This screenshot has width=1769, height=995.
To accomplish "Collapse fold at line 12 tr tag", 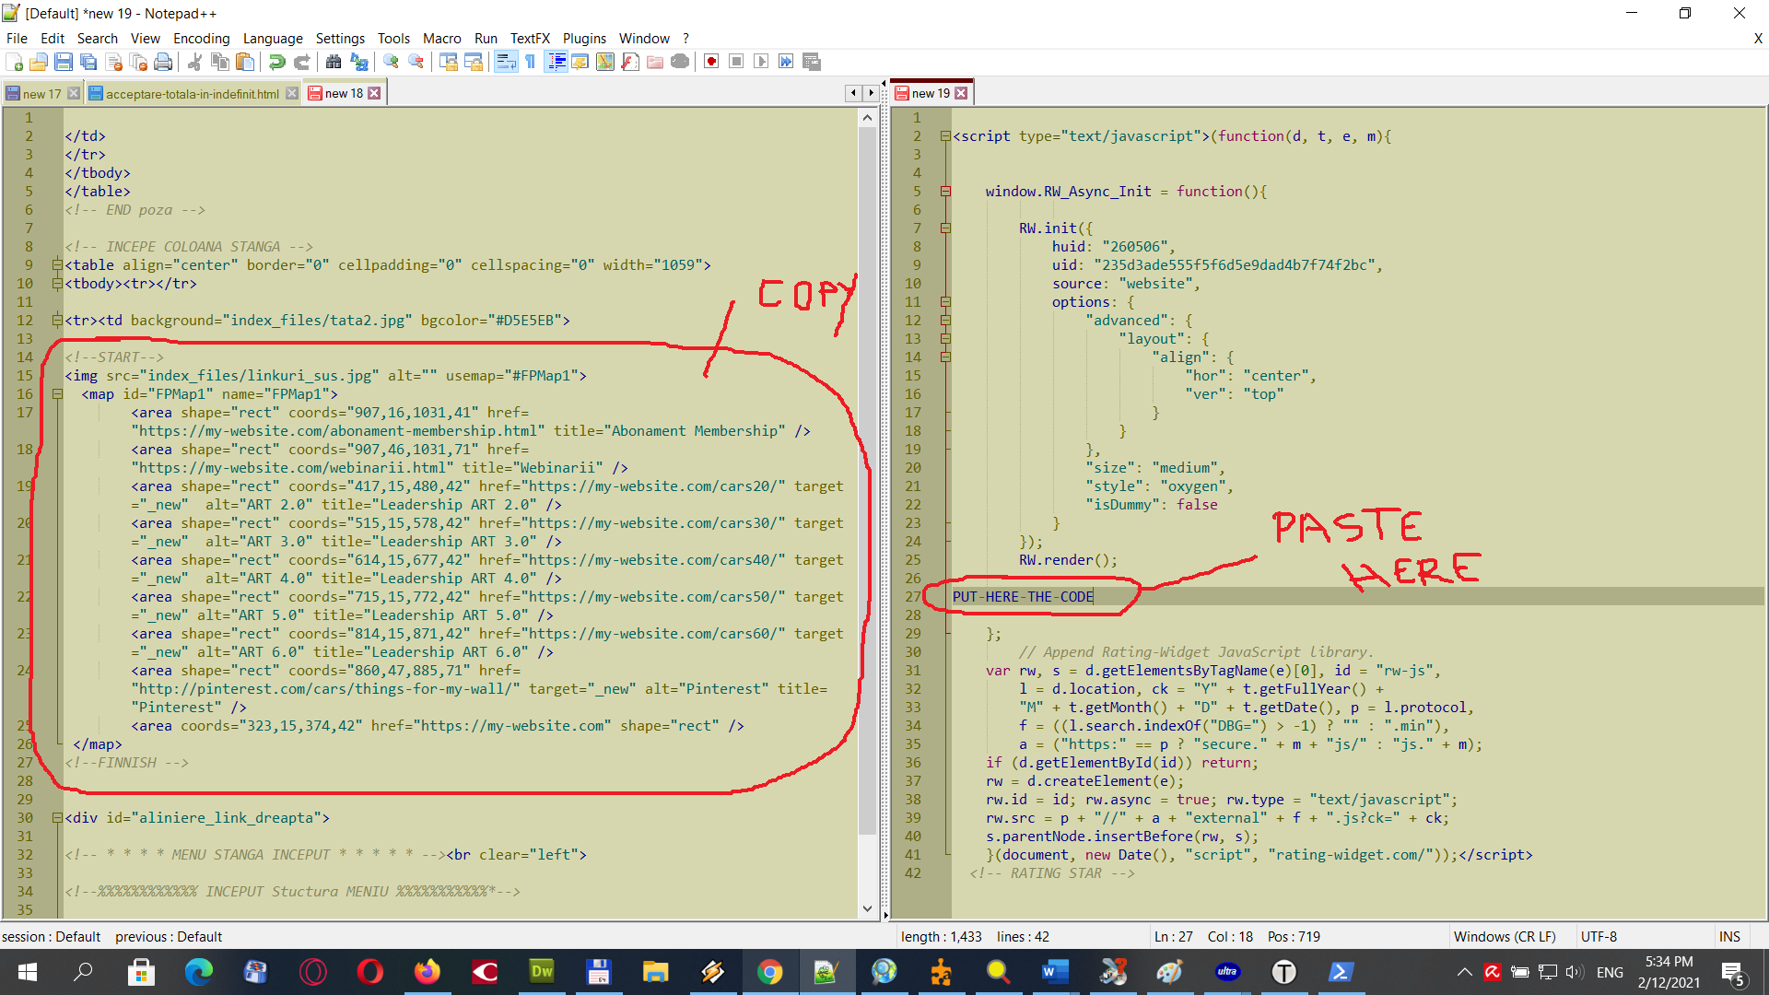I will point(57,321).
